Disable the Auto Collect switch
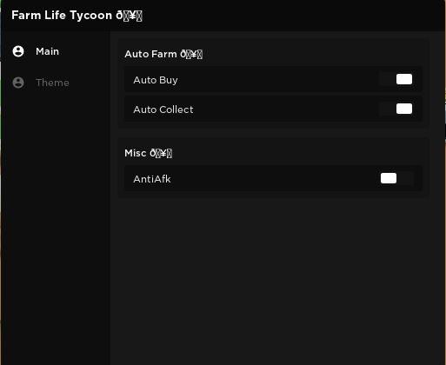Screen dimensions: 446x365 click(396, 109)
